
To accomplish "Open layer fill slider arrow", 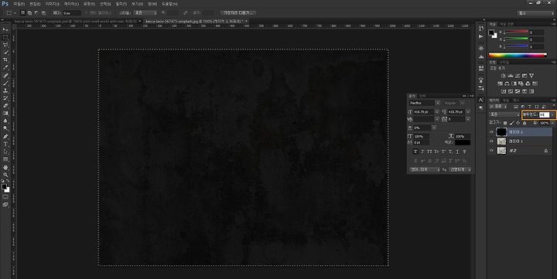I will point(552,123).
